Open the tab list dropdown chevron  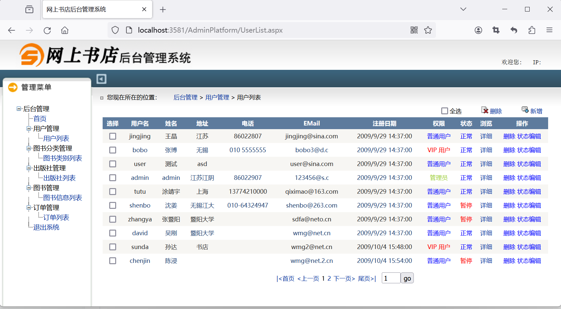click(x=463, y=9)
